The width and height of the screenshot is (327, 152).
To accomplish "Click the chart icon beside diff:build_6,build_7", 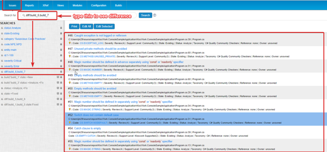I will [x=2, y=72].
